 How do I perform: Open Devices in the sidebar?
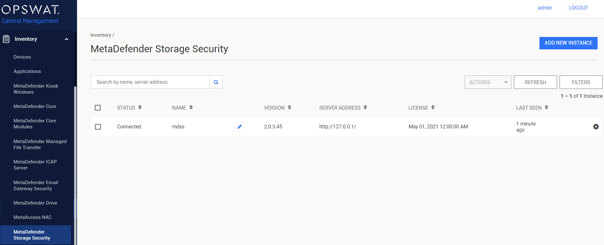[22, 57]
